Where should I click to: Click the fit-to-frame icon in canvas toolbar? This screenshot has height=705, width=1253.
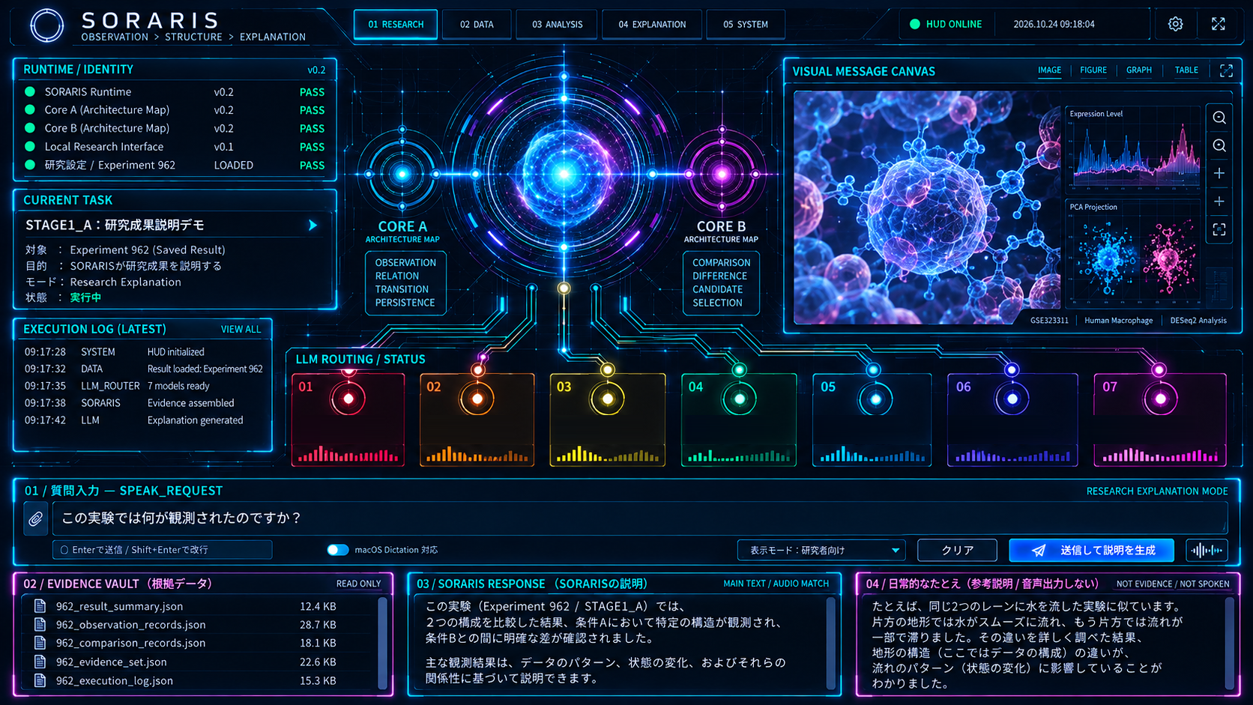1219,229
